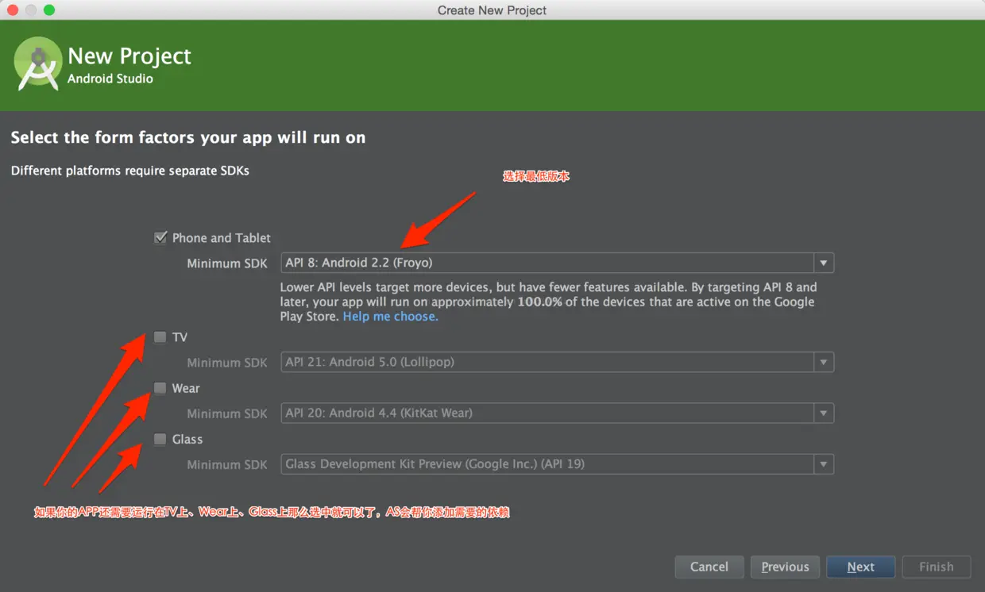Go back with the Previous button

click(x=785, y=567)
